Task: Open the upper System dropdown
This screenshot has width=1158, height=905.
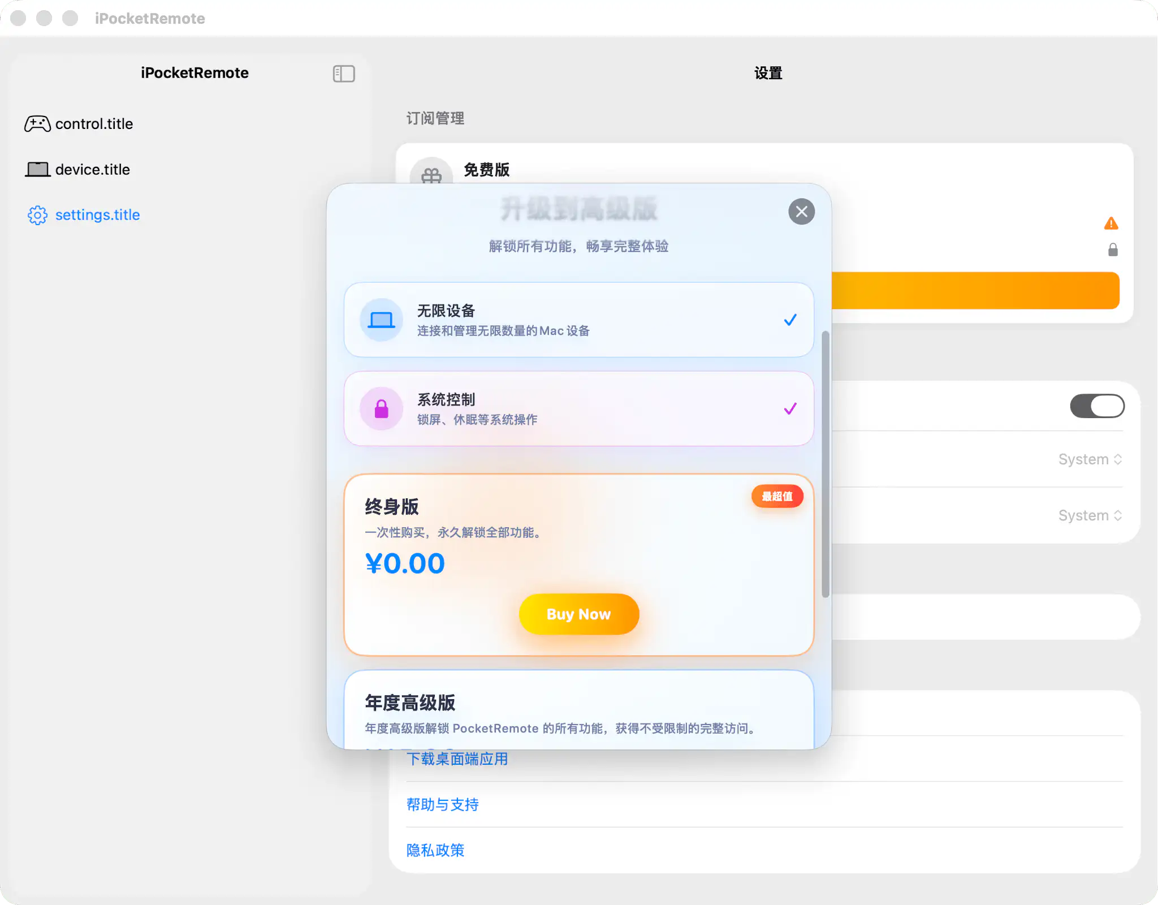Action: 1088,459
